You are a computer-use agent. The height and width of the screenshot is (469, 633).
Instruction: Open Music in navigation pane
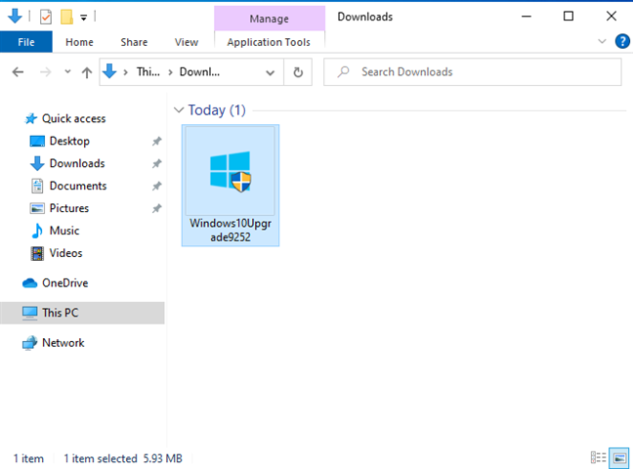pyautogui.click(x=64, y=231)
